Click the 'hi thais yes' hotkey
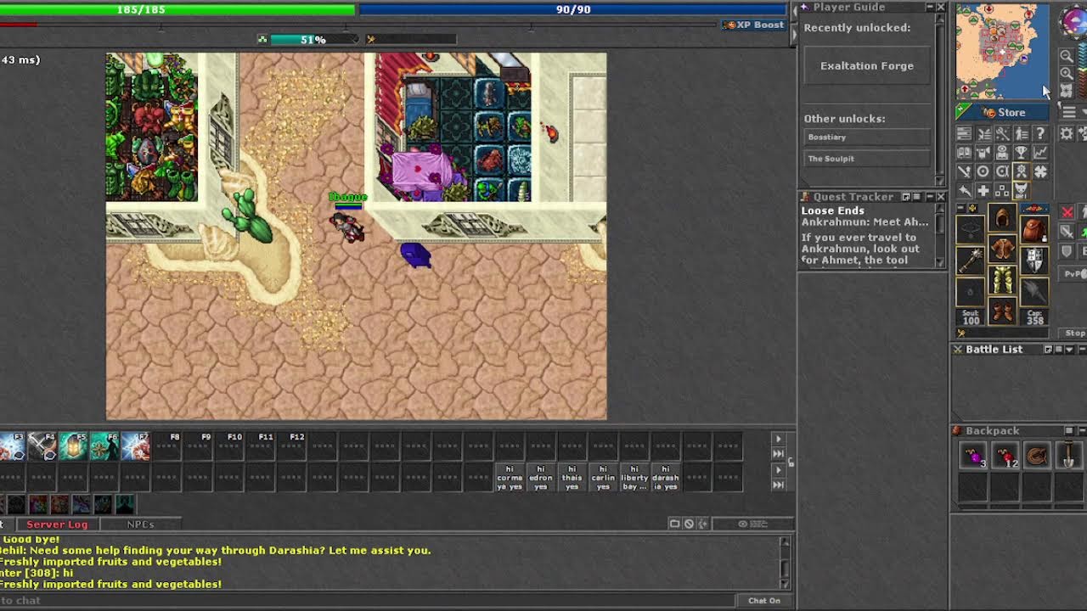The width and height of the screenshot is (1087, 611). point(572,478)
